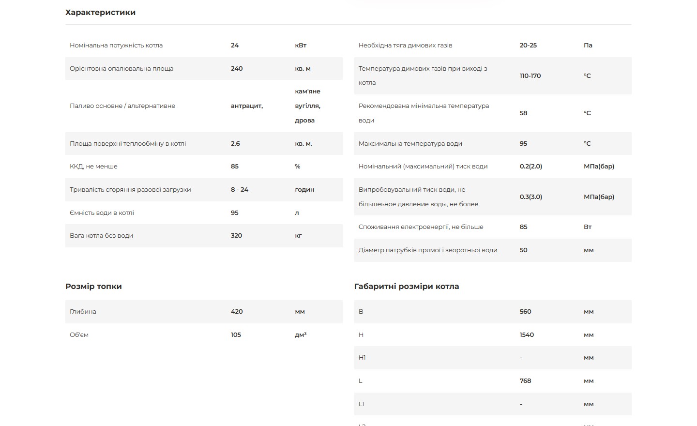Click the Габаритні розміри котла heading
The height and width of the screenshot is (426, 697).
[407, 287]
